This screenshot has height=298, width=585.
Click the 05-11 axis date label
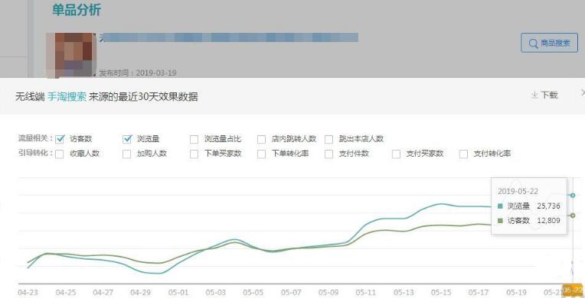(x=366, y=293)
